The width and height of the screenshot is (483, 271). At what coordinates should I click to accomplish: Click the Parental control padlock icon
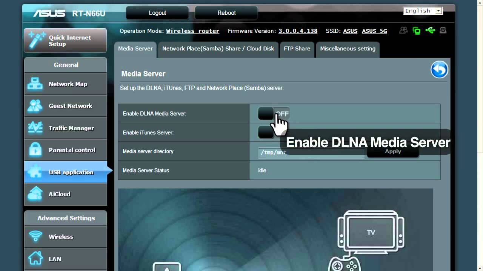click(35, 150)
